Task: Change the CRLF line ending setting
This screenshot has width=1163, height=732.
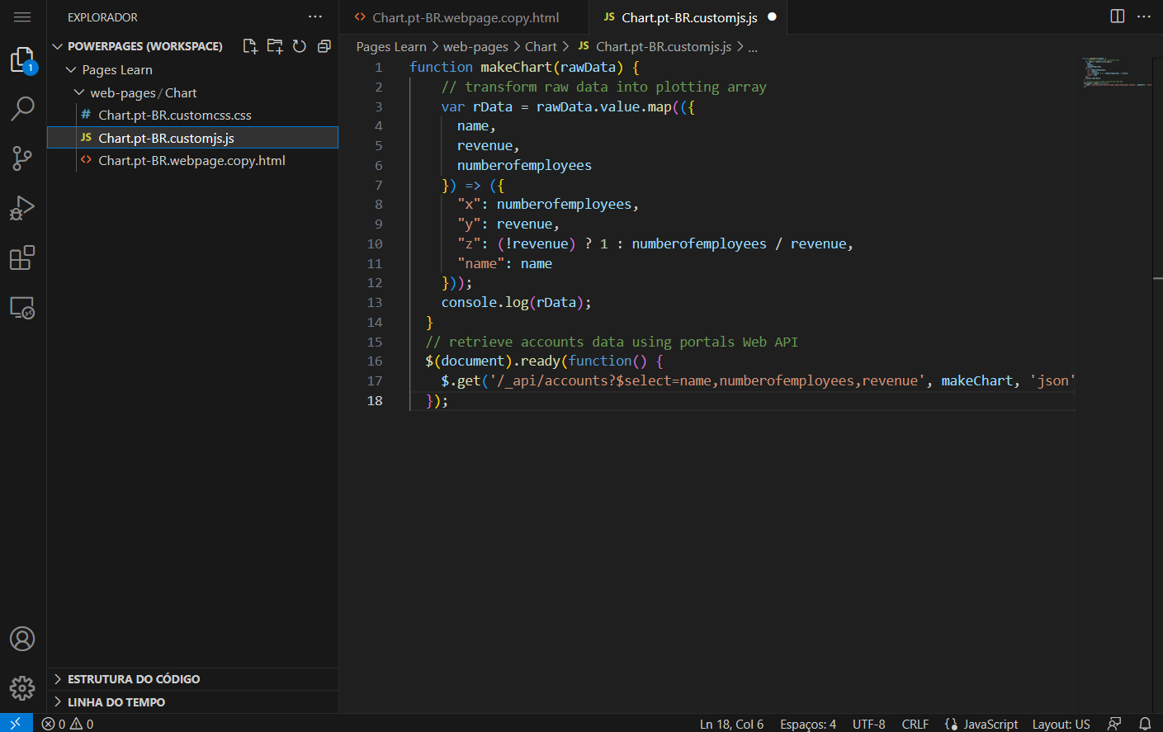Action: [916, 724]
